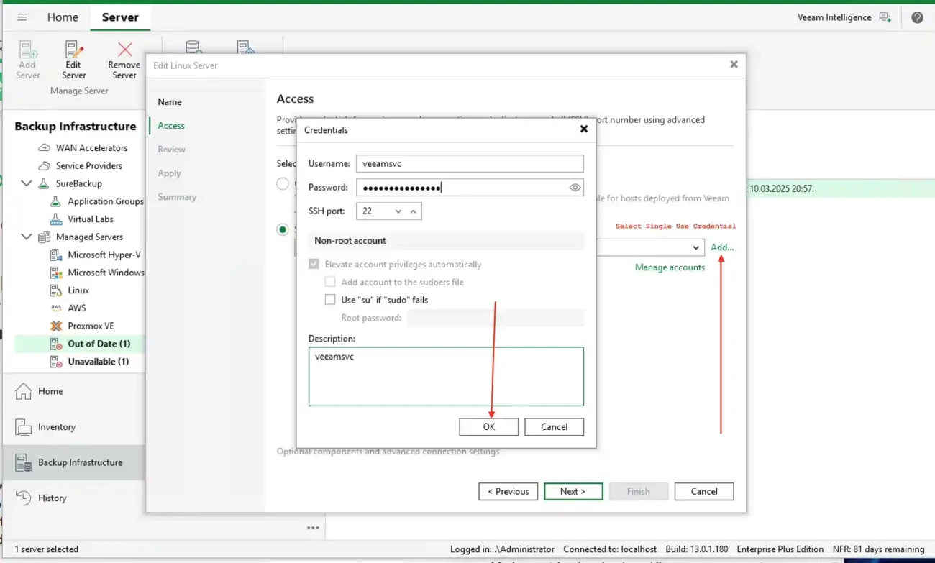Click "Connected to: localhost" in status bar
The image size is (935, 563).
[610, 549]
